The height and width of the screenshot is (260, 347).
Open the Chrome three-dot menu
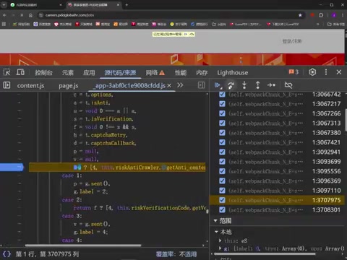pos(343,15)
